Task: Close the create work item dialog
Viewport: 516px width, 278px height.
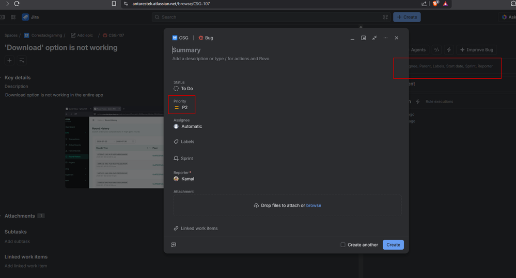Action: click(x=397, y=38)
